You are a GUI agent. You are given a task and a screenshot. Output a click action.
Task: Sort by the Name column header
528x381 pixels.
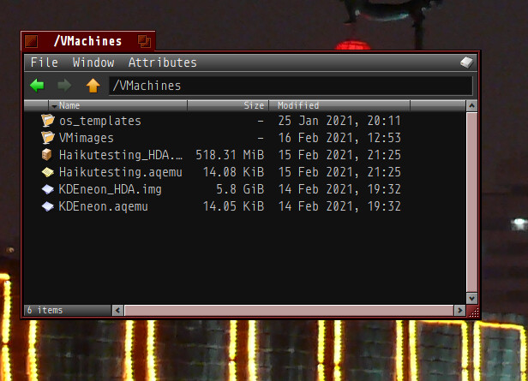click(118, 105)
